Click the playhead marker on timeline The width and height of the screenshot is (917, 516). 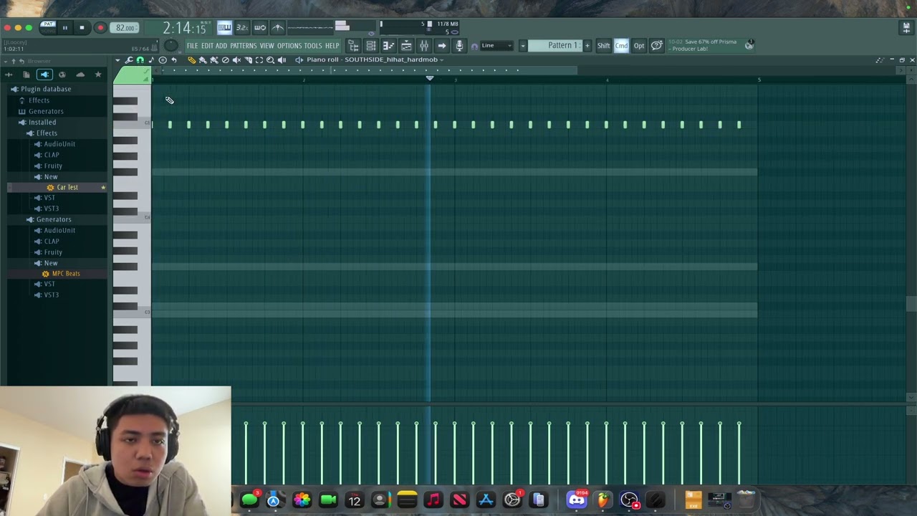click(430, 78)
